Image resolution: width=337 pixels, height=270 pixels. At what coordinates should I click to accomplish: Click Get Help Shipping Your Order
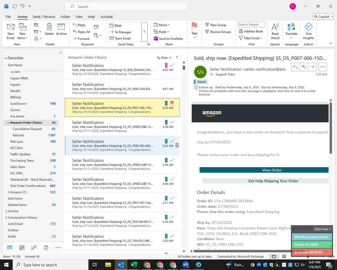click(265, 181)
